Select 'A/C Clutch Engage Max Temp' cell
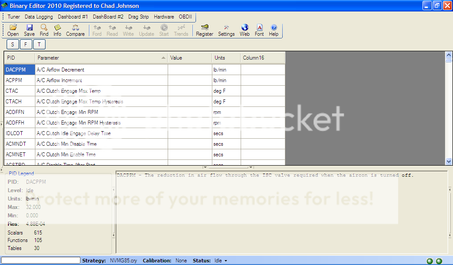 coord(101,91)
